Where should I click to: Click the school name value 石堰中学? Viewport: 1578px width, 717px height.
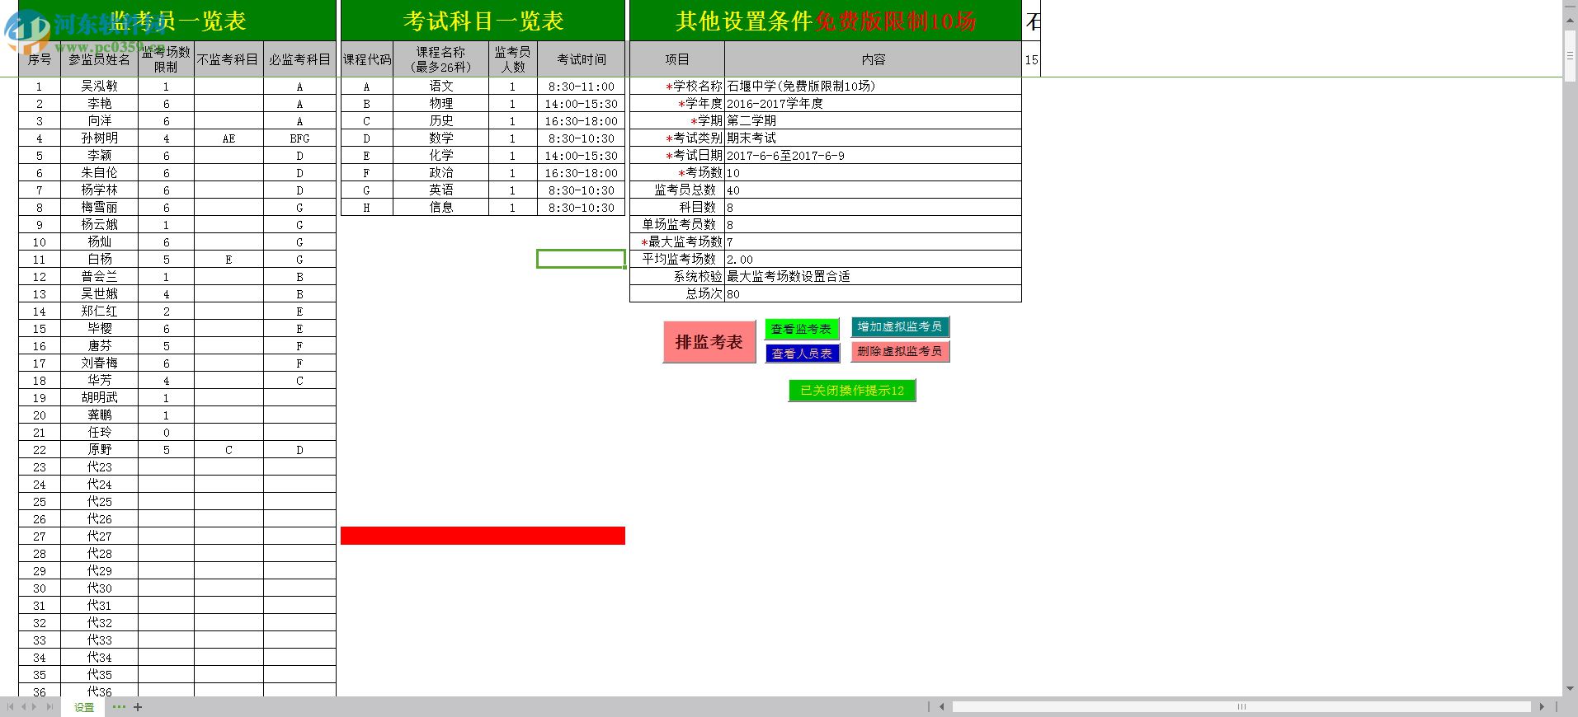(873, 86)
